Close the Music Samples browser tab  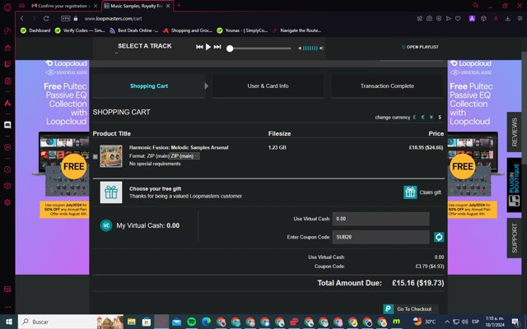(x=168, y=6)
